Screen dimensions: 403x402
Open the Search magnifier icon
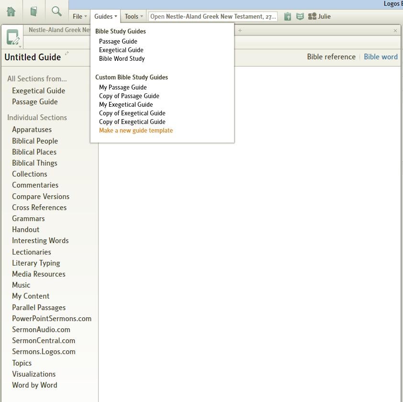pyautogui.click(x=56, y=11)
